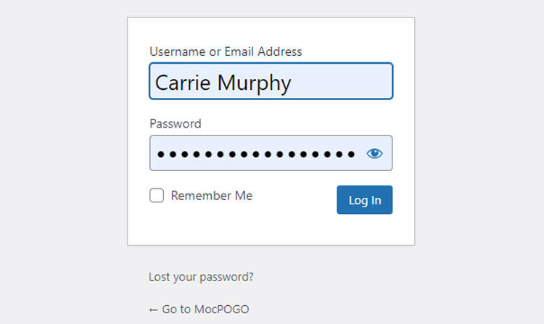Place cursor on the Carrie Murphy text
Image resolution: width=544 pixels, height=324 pixels.
223,83
